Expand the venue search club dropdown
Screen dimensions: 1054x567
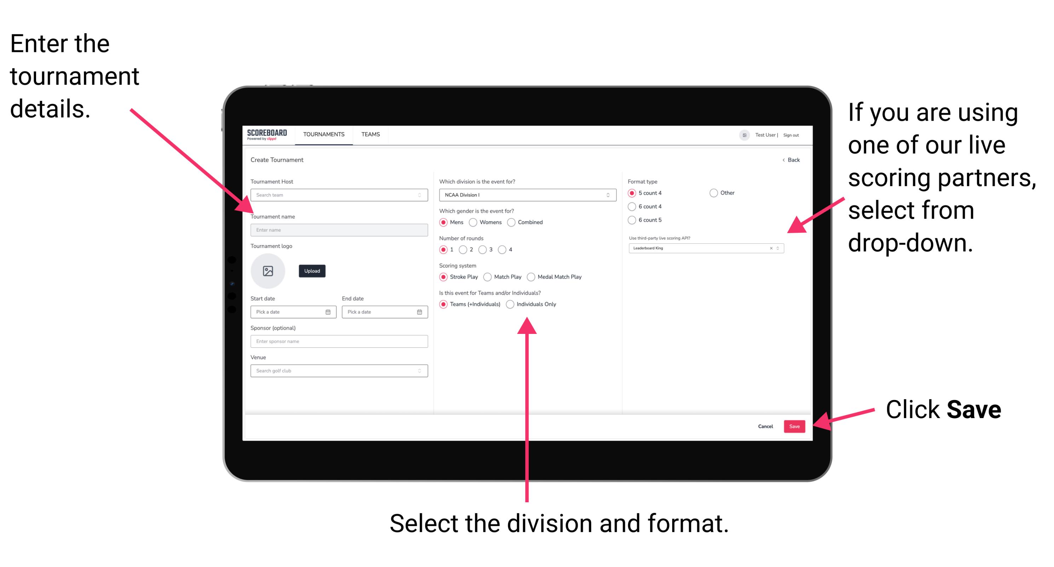[419, 370]
